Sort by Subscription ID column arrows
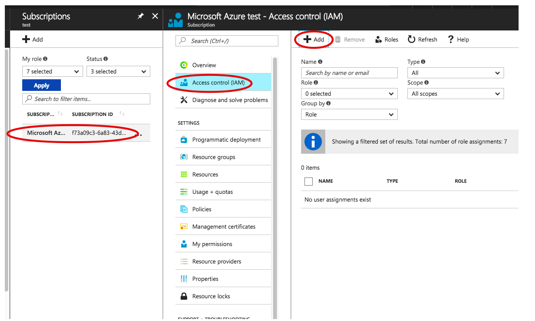This screenshot has height=321, width=535. point(122,114)
